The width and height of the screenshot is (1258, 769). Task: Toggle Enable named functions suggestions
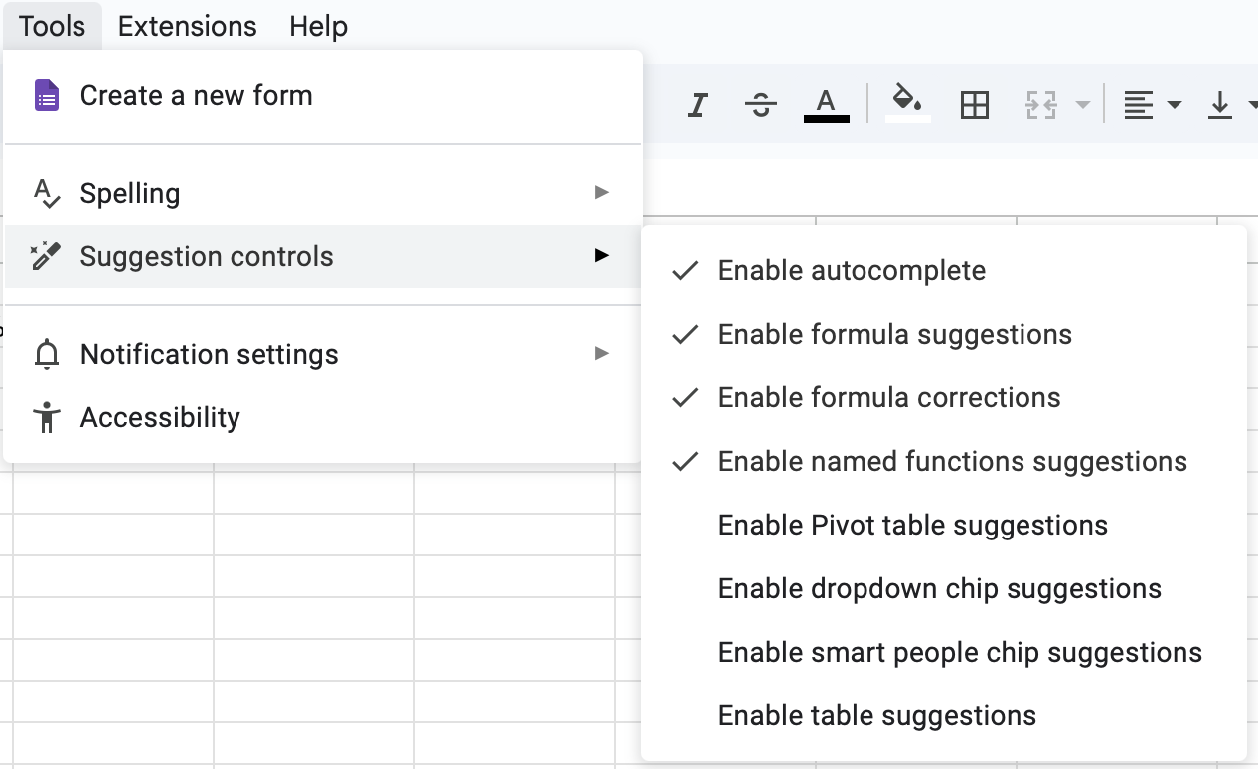click(952, 461)
